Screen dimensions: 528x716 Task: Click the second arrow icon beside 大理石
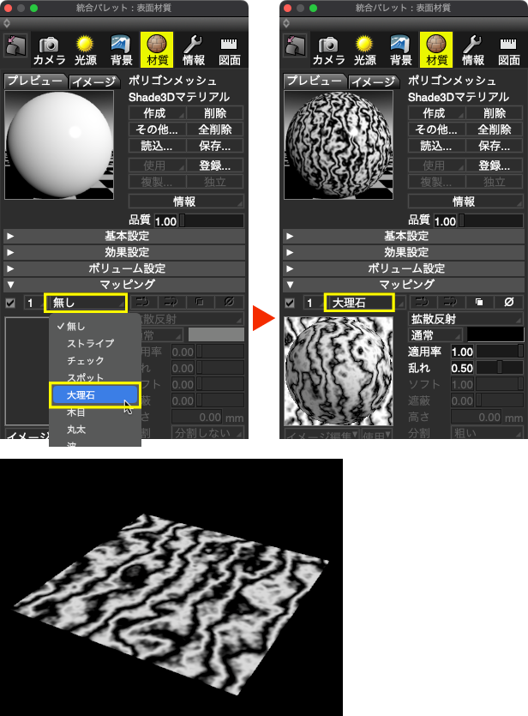(x=452, y=302)
